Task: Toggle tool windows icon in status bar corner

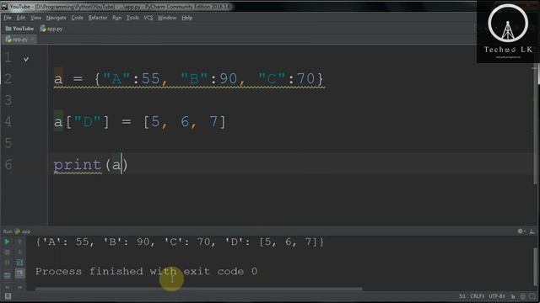Action: tap(8, 296)
